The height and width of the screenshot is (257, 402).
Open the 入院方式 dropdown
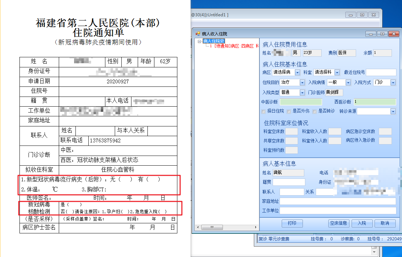tap(393, 82)
